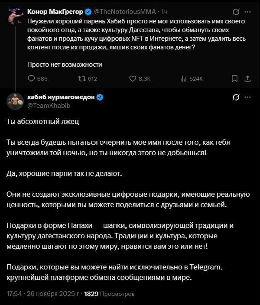Viewport: 260px width, 305px height.
Task: Share McGregor's tweet via the upload arrow
Action: pyautogui.click(x=247, y=78)
